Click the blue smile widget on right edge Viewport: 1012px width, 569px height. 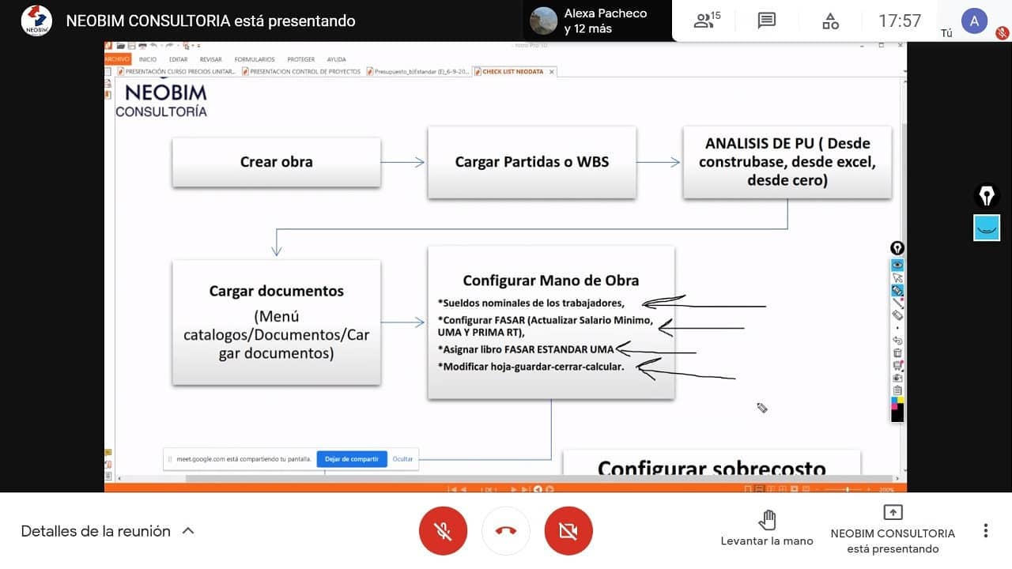(987, 228)
